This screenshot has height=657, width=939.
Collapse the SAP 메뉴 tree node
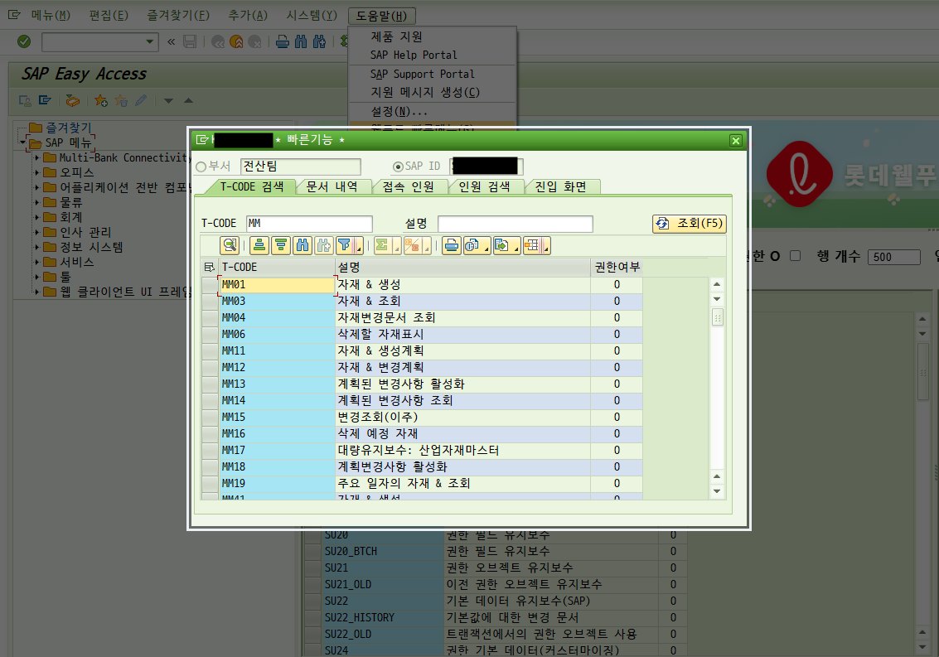pyautogui.click(x=22, y=143)
